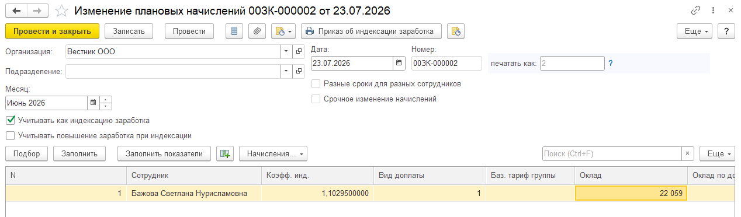The width and height of the screenshot is (741, 217).
Task: Click the Заполнить показатели button
Action: point(164,153)
